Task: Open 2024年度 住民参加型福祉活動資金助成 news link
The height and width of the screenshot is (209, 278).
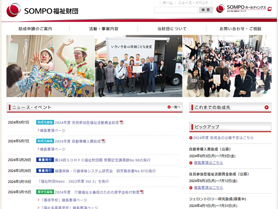Action: tap(87, 123)
